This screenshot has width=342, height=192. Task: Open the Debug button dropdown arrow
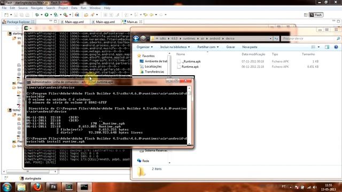[42, 15]
